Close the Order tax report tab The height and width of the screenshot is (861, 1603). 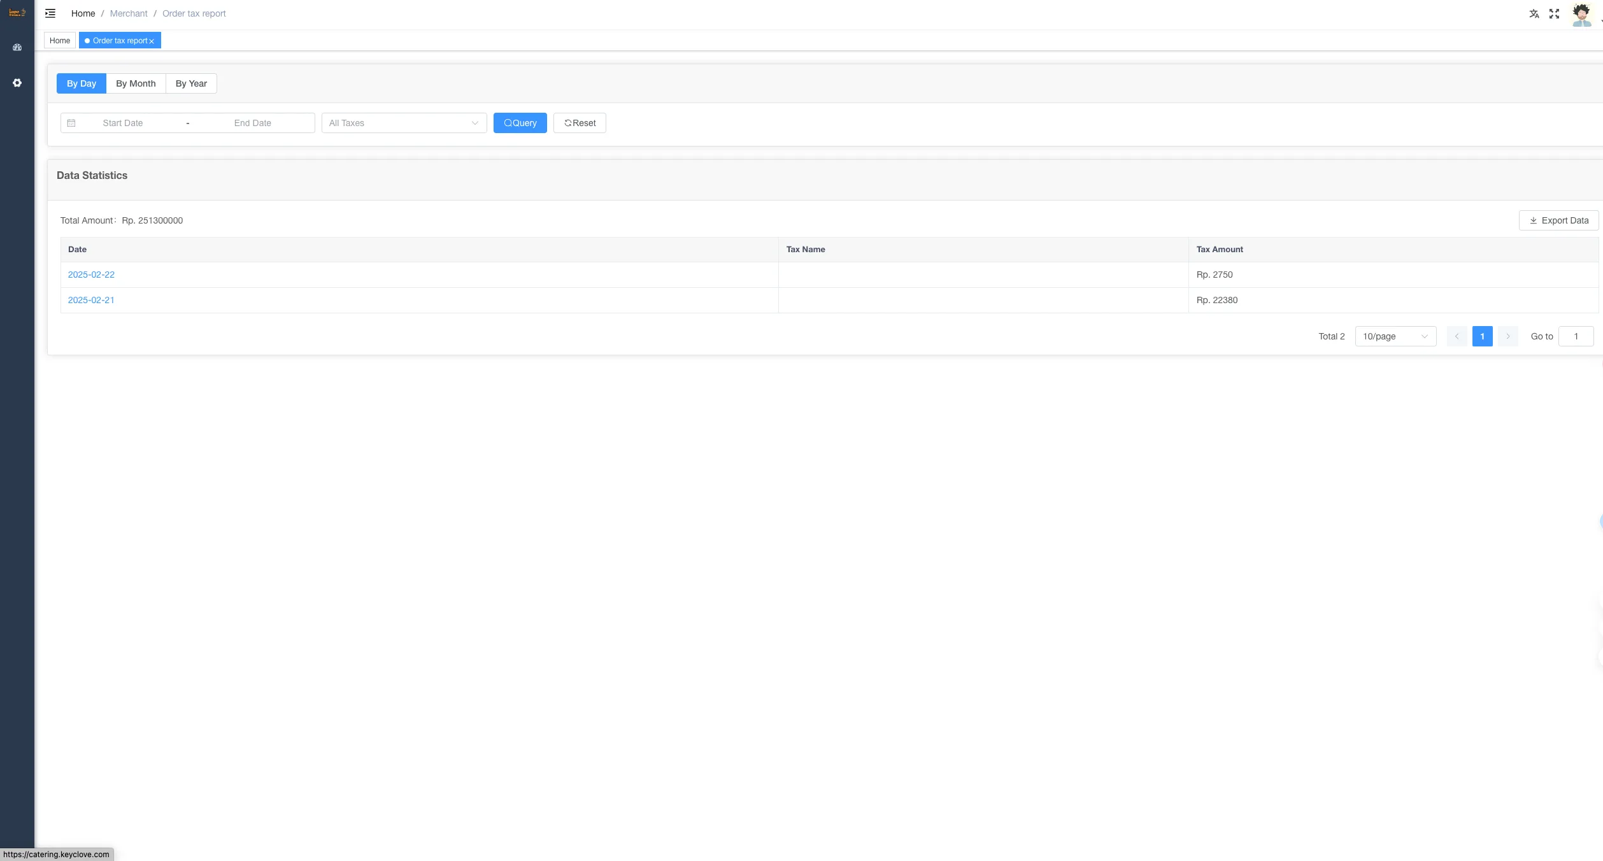click(x=152, y=41)
